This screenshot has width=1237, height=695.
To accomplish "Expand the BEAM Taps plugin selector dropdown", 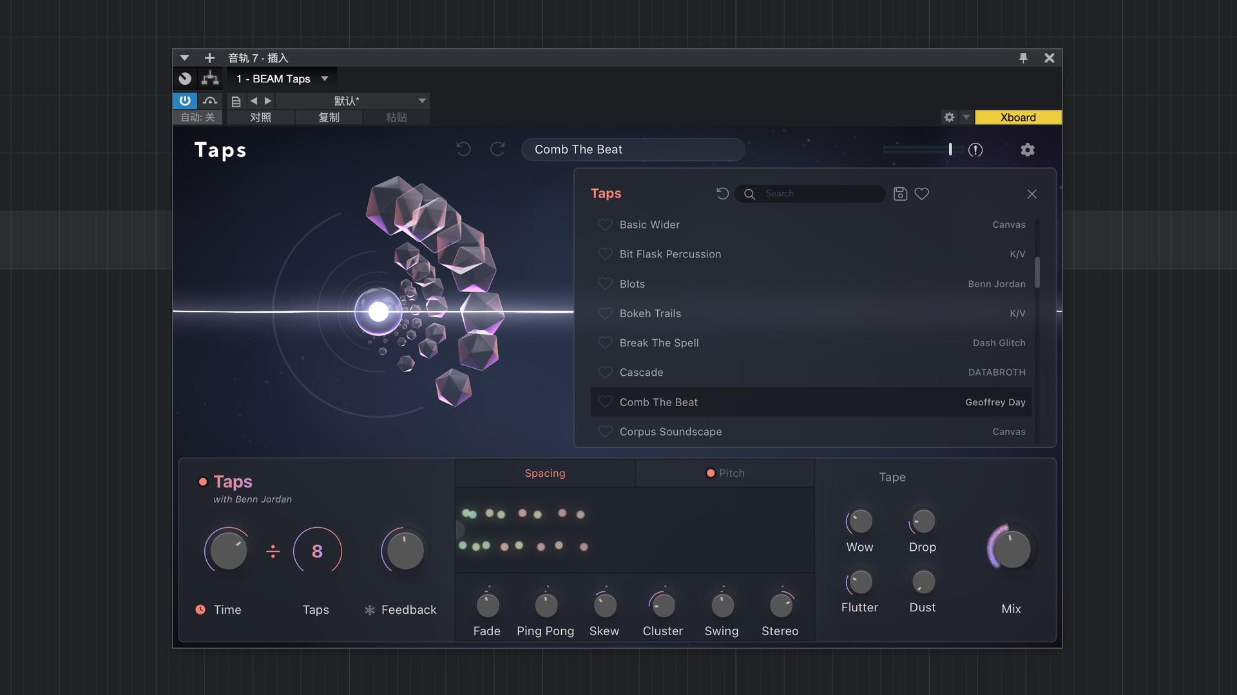I will click(x=325, y=79).
